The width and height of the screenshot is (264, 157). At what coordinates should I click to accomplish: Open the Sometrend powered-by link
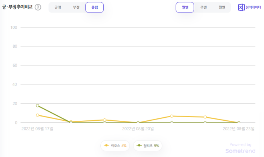pyautogui.click(x=241, y=148)
